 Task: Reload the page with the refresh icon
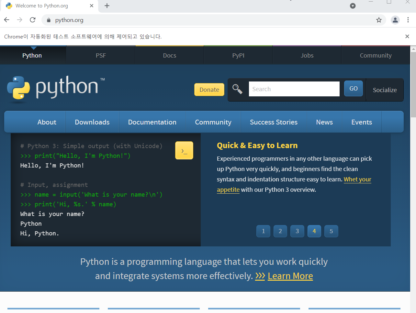pos(33,20)
